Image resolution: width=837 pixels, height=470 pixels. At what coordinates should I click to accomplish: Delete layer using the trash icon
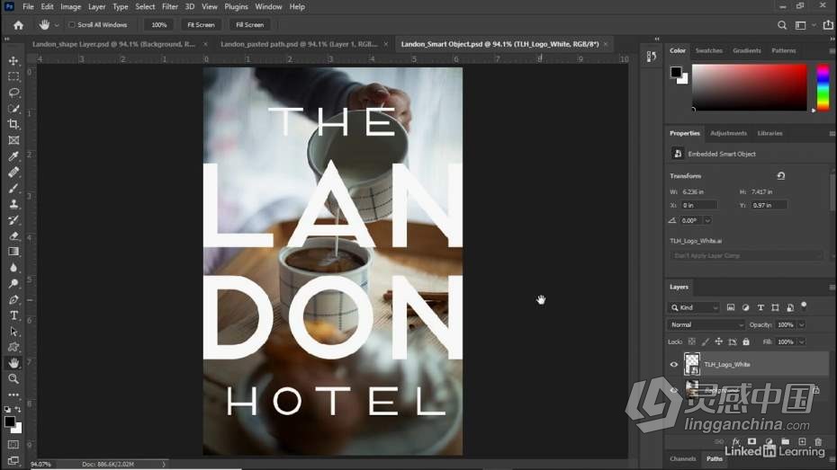(818, 441)
